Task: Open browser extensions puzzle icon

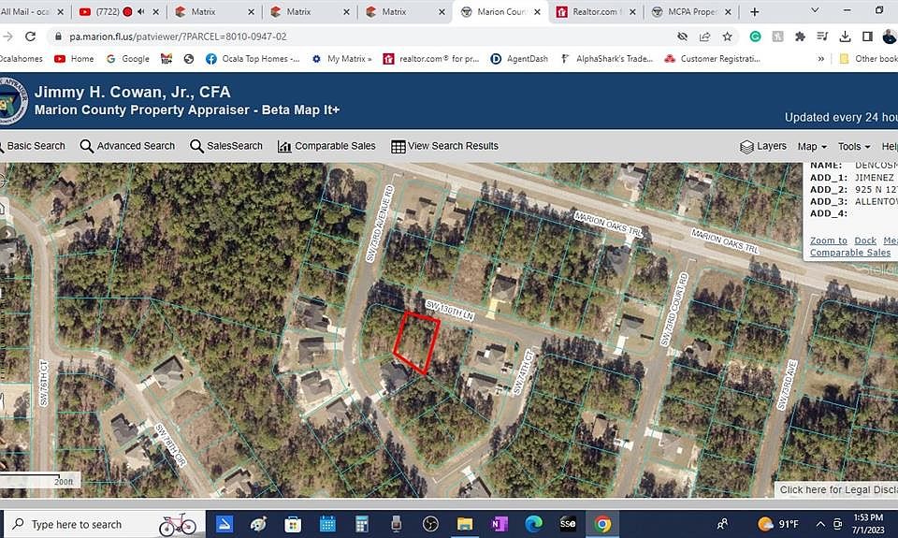Action: click(800, 36)
